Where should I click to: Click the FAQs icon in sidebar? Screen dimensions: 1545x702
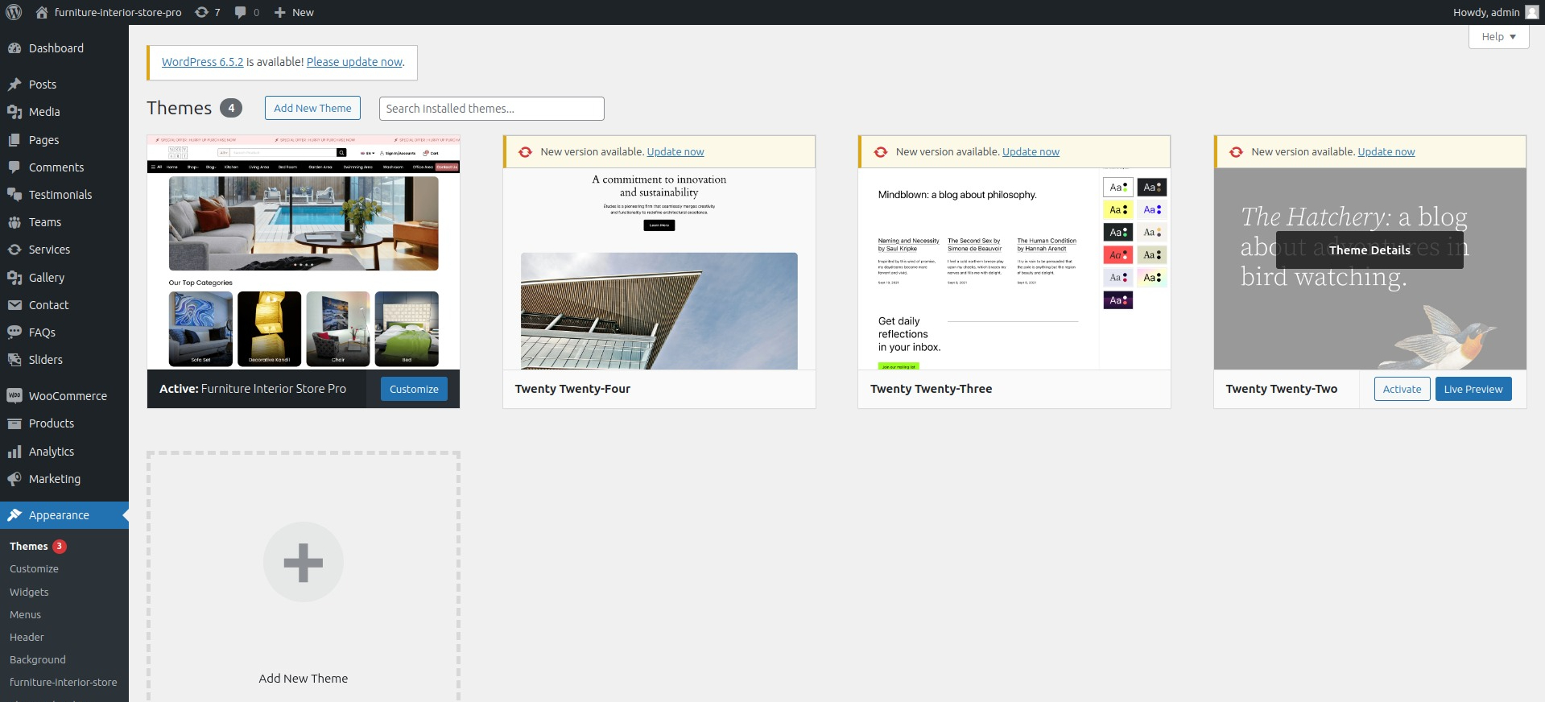pos(14,332)
